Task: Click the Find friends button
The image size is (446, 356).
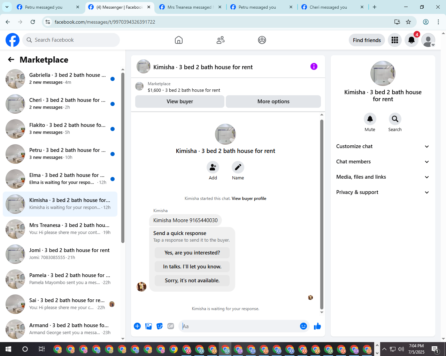Action: (x=367, y=40)
